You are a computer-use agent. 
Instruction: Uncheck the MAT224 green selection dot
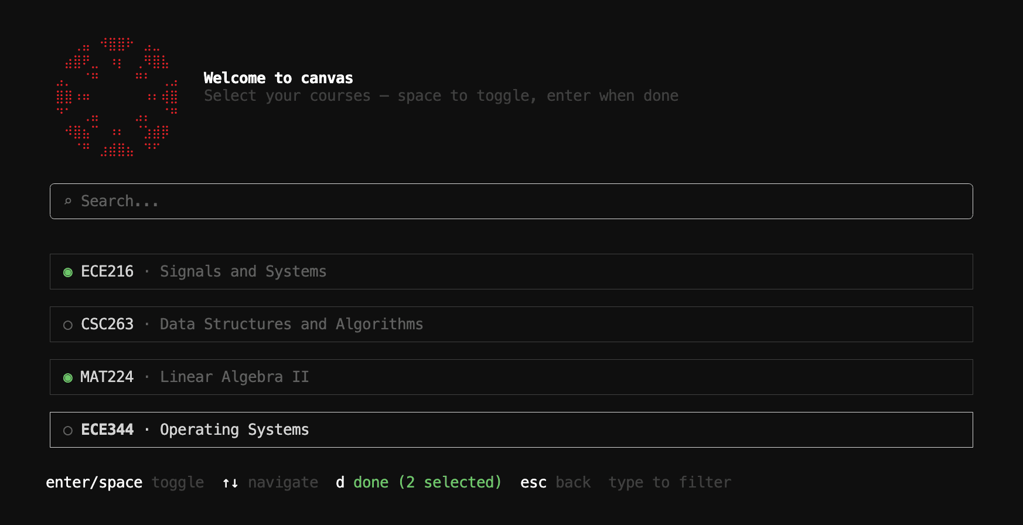click(68, 377)
